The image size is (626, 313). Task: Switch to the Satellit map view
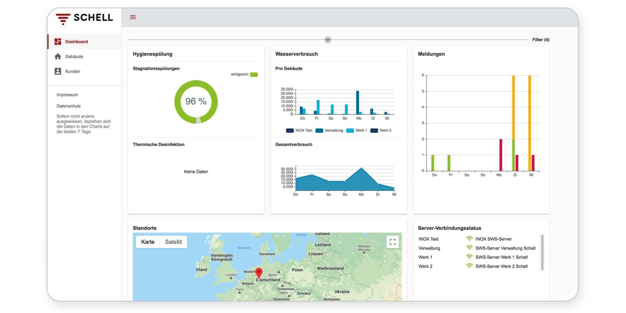(173, 242)
